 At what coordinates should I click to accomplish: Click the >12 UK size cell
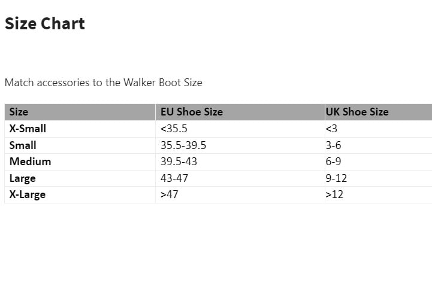point(334,194)
